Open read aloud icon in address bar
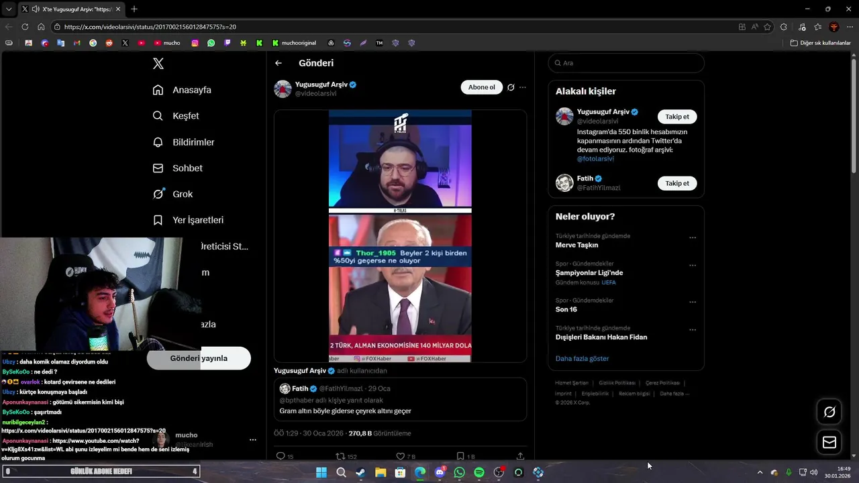This screenshot has height=483, width=859. 754,27
